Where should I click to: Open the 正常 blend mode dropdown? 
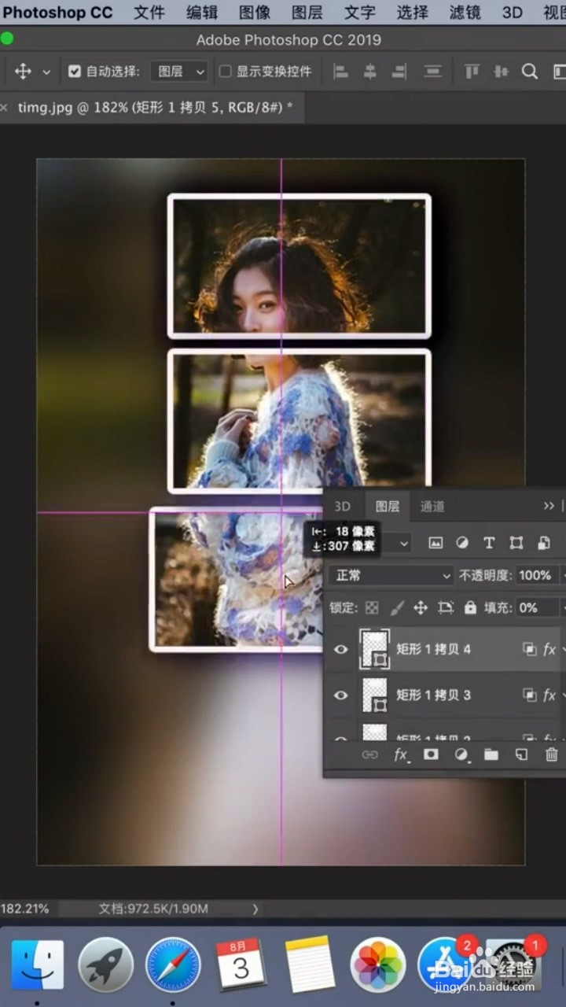coord(392,575)
